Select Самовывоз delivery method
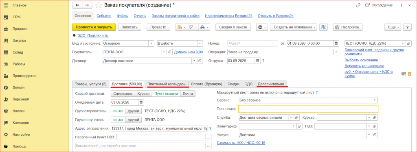The image size is (417, 152). [123, 93]
